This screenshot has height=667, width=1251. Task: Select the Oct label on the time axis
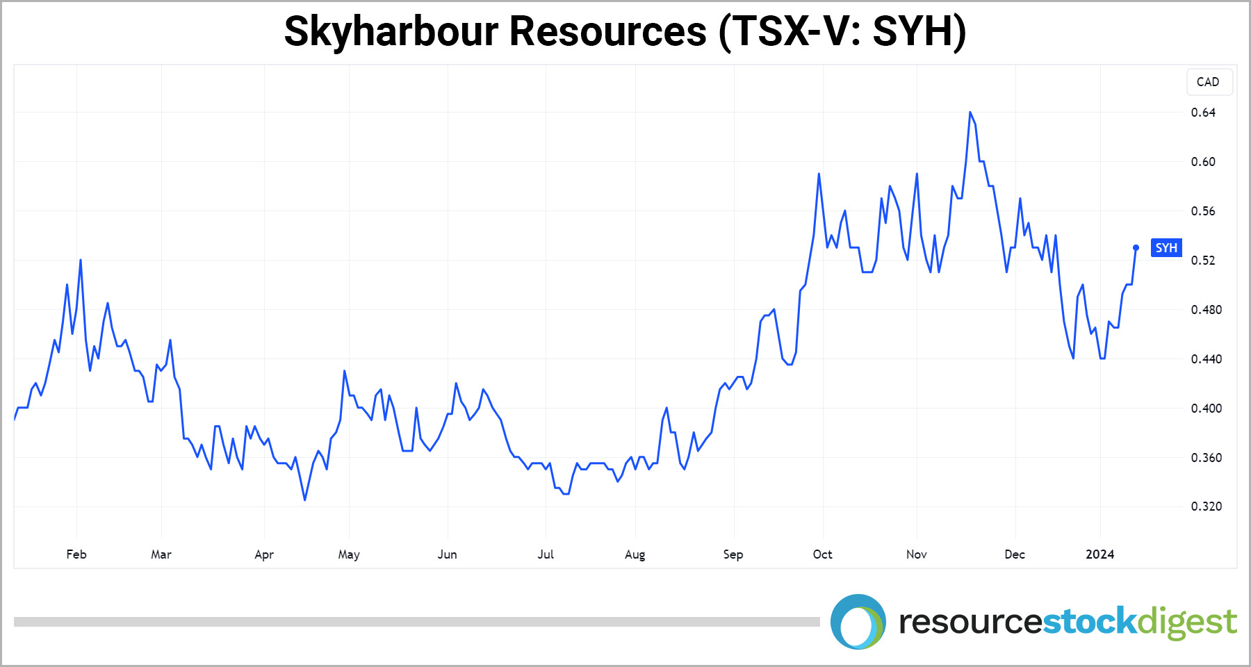(x=822, y=554)
